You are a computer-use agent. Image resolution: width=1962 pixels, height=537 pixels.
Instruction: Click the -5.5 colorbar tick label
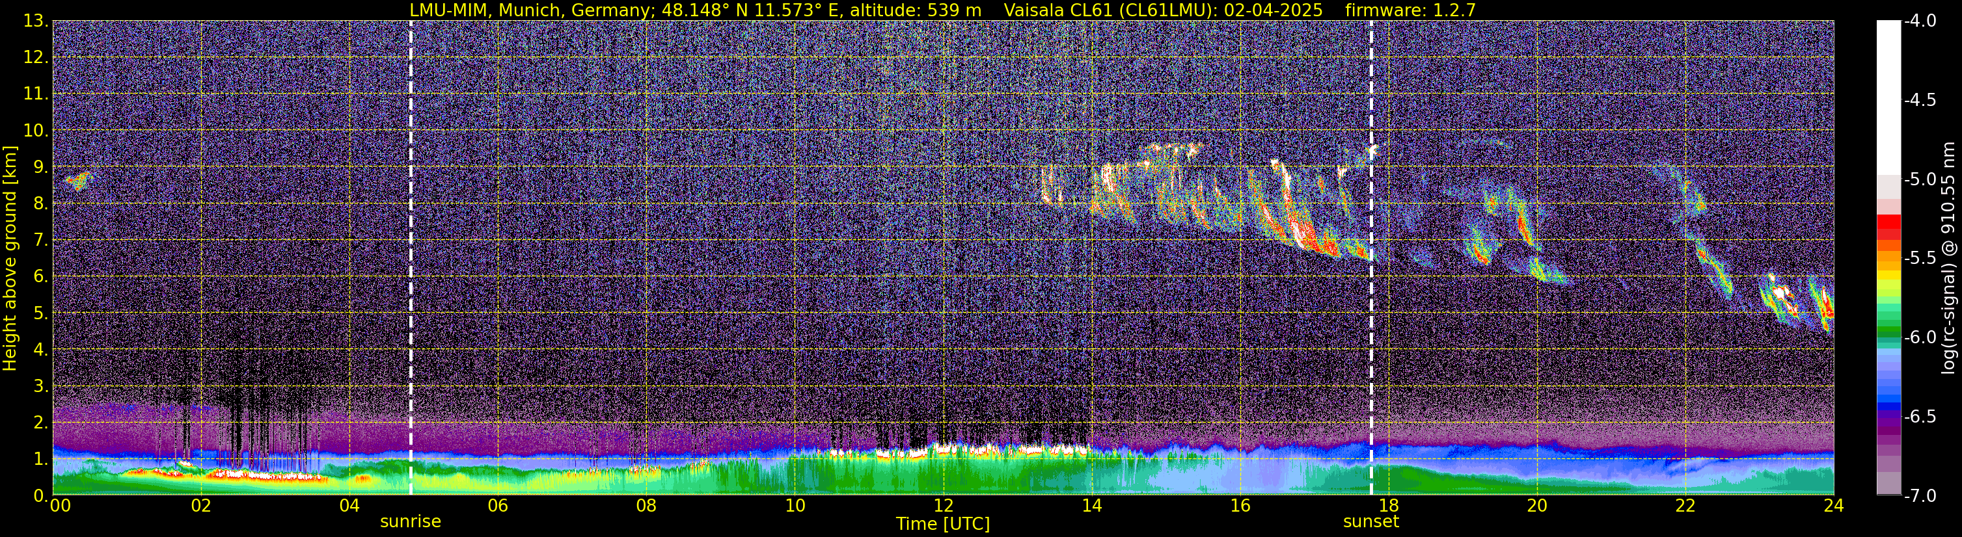[x=1920, y=259]
